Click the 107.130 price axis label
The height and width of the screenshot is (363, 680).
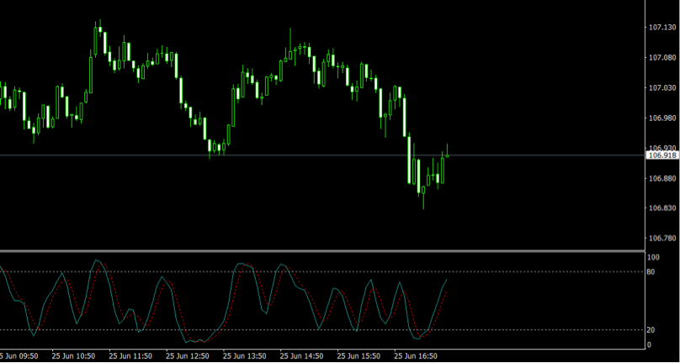click(662, 28)
